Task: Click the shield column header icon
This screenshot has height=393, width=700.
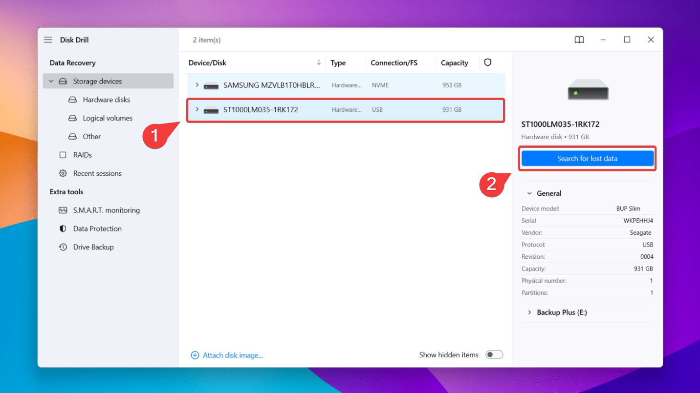Action: (x=487, y=62)
